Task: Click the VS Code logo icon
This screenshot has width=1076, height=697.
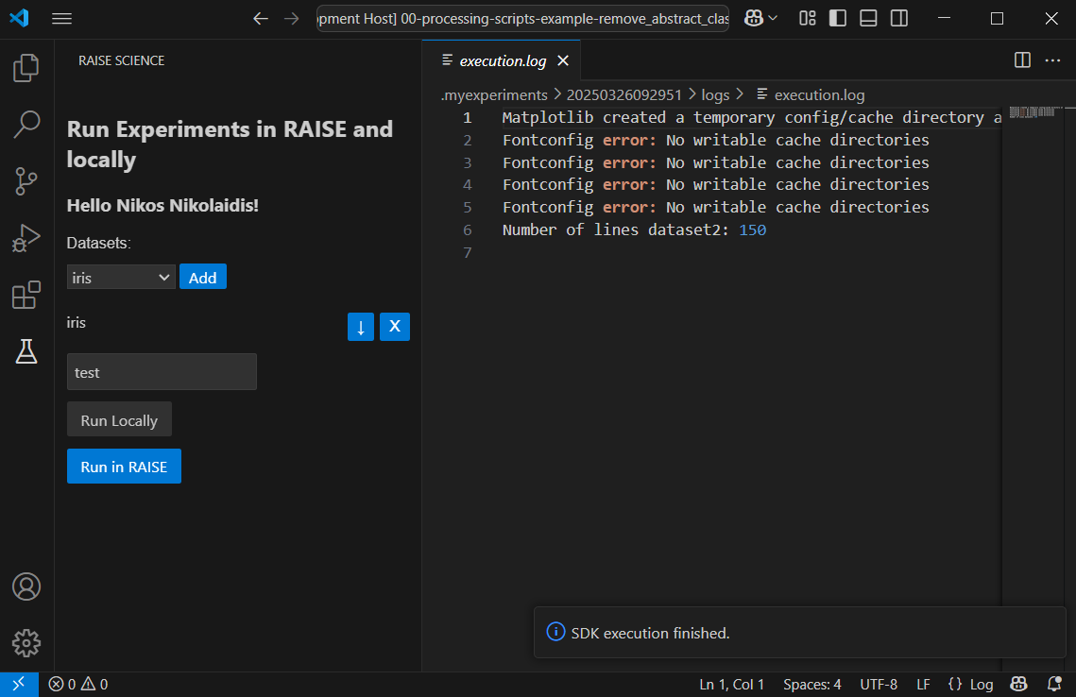Action: (19, 19)
